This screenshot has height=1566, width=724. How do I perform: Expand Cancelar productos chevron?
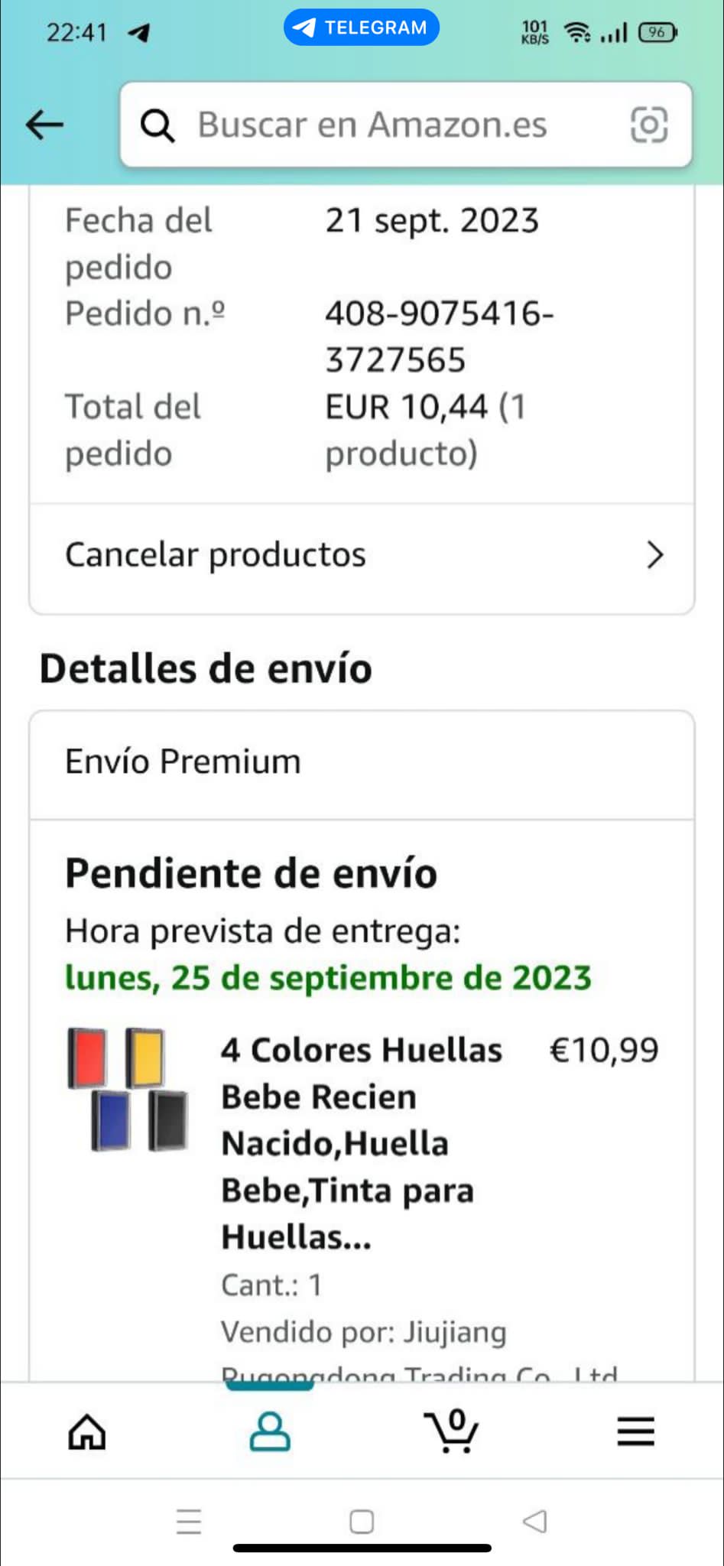pyautogui.click(x=654, y=555)
